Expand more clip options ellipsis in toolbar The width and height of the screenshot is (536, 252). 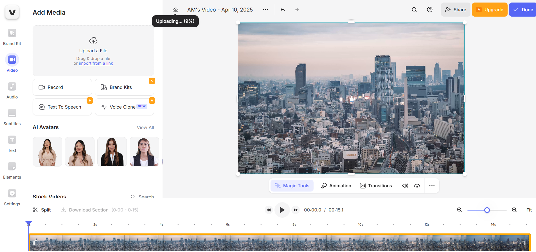click(432, 186)
